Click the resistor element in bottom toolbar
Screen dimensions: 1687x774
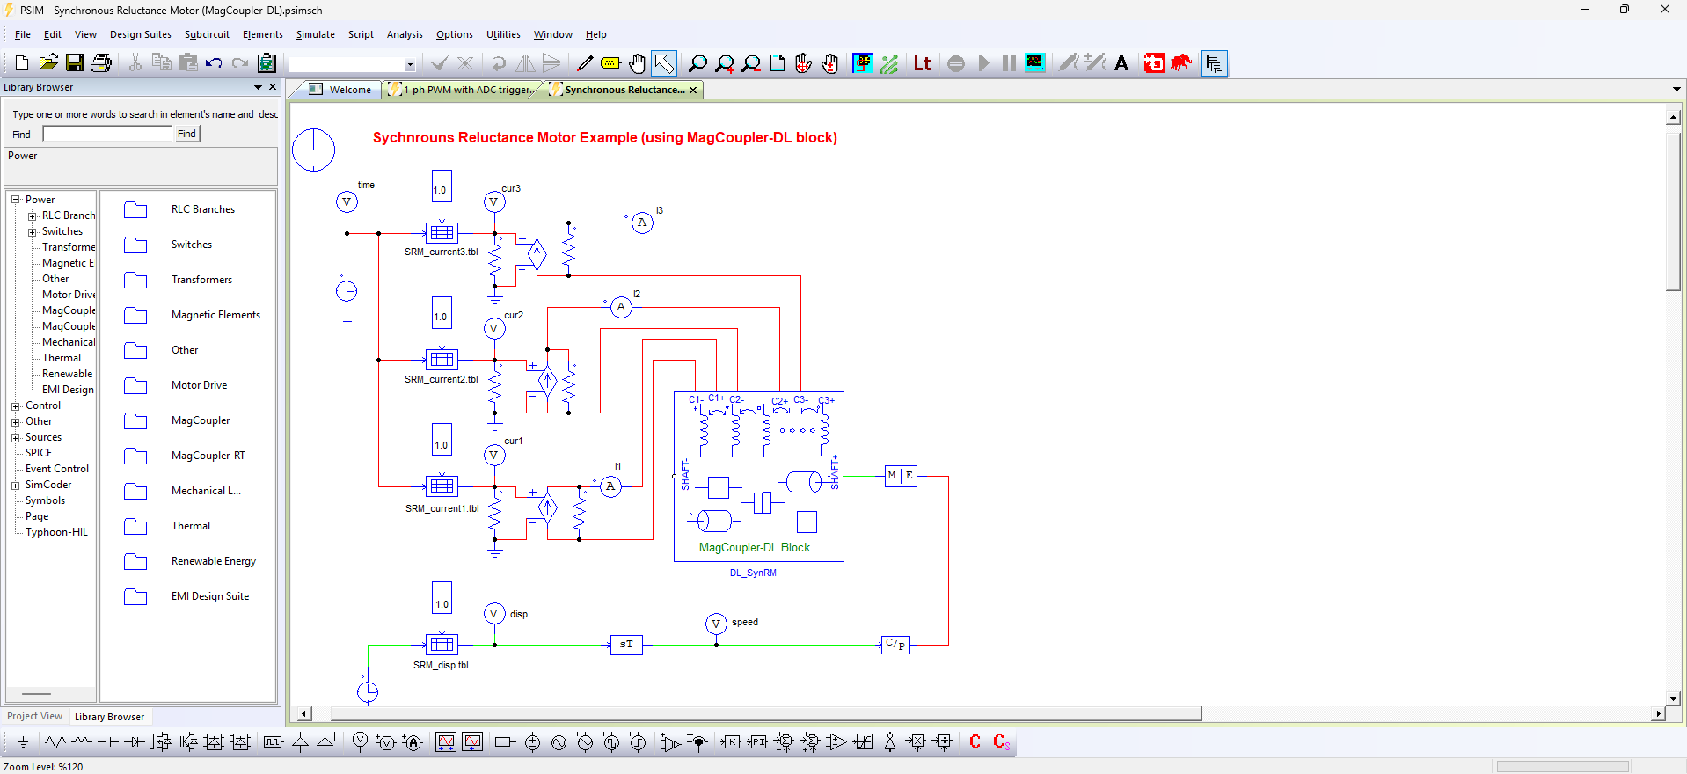(55, 742)
